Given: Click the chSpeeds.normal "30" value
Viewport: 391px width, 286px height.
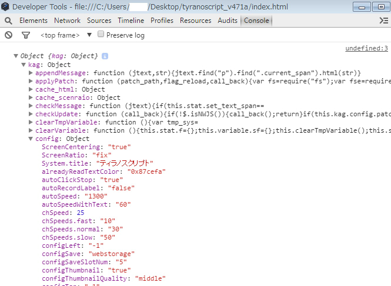Looking at the screenshot, I should [115, 229].
